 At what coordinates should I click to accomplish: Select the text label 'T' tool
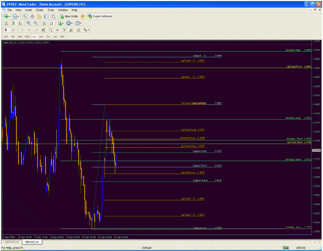pos(64,30)
